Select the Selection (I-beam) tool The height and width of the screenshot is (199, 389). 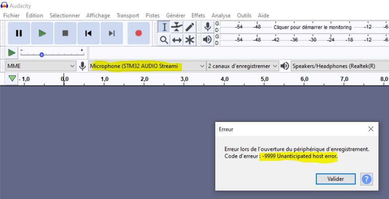tap(164, 27)
